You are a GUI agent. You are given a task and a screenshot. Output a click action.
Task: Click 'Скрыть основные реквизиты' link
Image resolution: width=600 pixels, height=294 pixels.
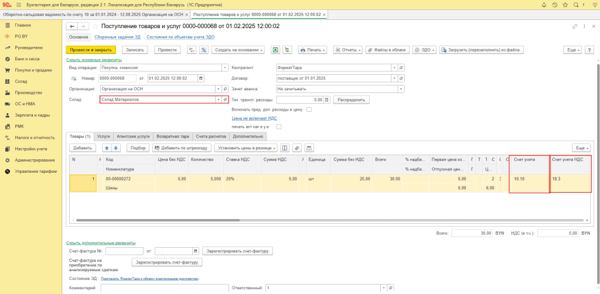click(94, 60)
